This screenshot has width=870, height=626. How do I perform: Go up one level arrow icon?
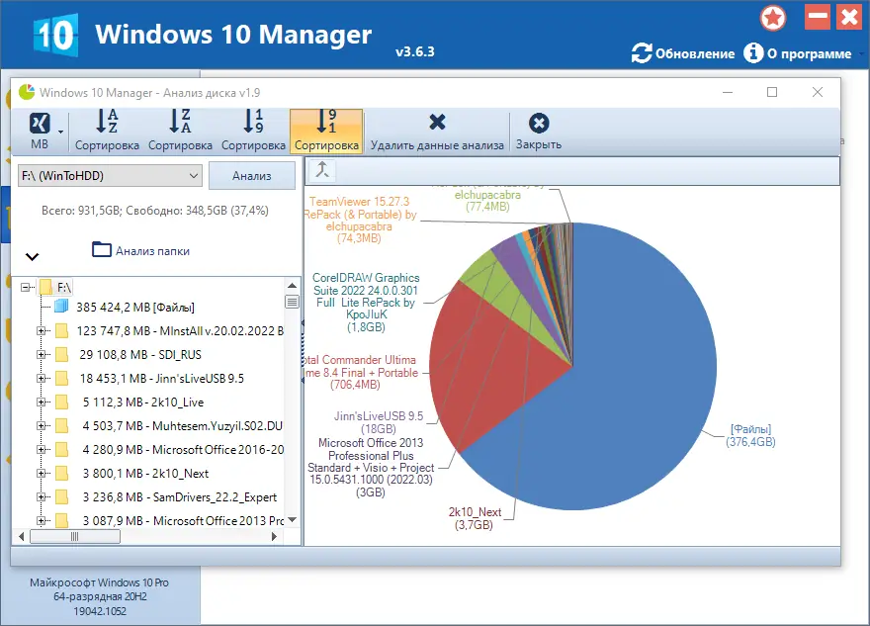pyautogui.click(x=322, y=170)
